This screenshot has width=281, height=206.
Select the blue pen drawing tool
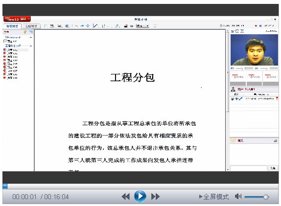pos(96,26)
